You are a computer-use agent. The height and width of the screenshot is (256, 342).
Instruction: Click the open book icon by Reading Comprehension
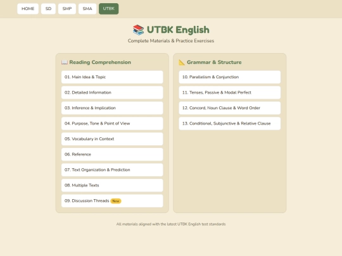[65, 62]
